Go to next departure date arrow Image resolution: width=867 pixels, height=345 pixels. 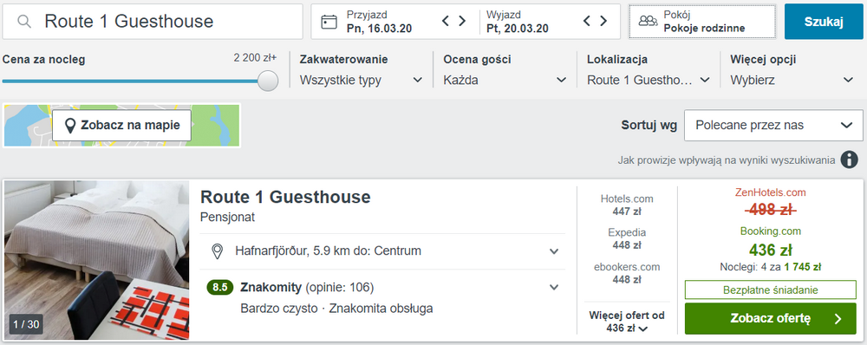point(603,21)
